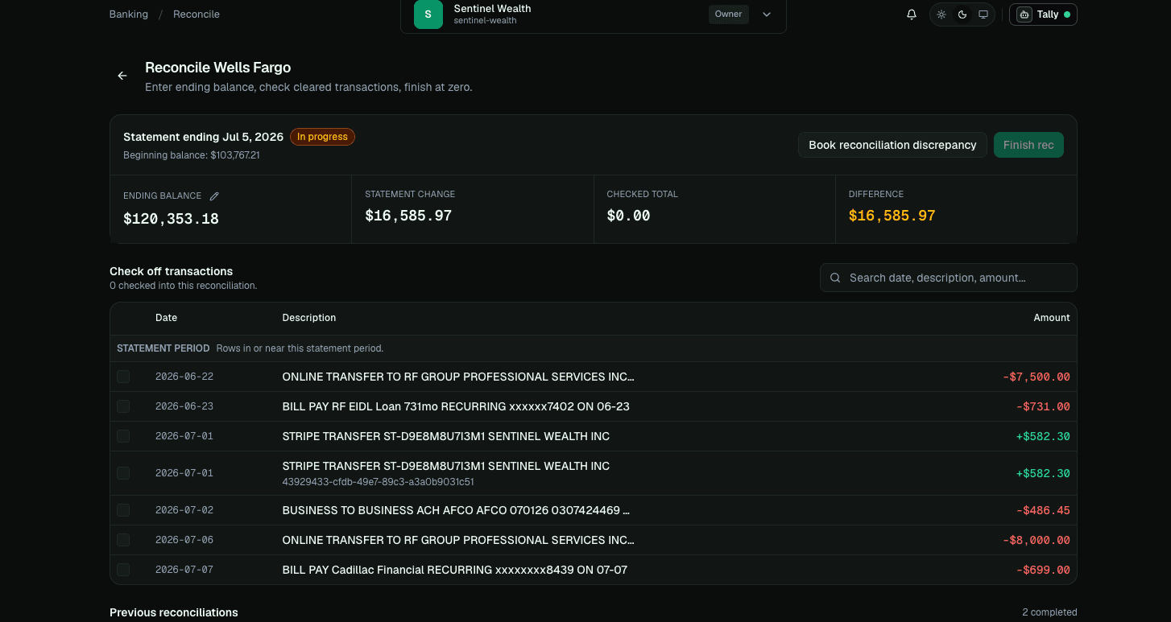The height and width of the screenshot is (622, 1171).
Task: Check the EIDL Loan -$731.00 row
Action: [123, 406]
